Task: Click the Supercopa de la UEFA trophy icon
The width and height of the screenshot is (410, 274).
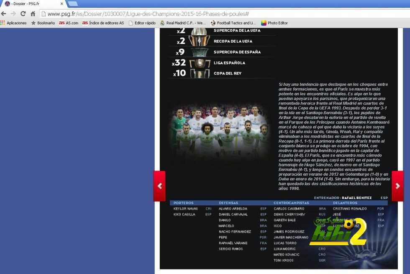Action: coord(200,31)
